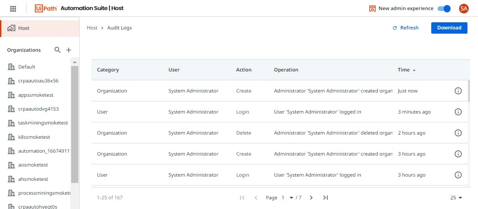Open info icon for 3 hours ago Login row
The image size is (478, 209).
pyautogui.click(x=458, y=175)
